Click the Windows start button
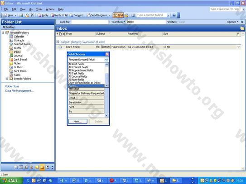This screenshot has width=246, height=184. click(11, 180)
